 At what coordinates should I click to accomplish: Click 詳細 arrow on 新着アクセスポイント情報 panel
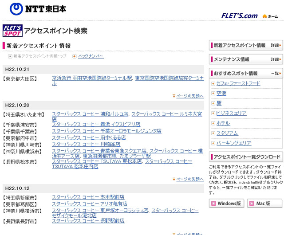click(276, 45)
